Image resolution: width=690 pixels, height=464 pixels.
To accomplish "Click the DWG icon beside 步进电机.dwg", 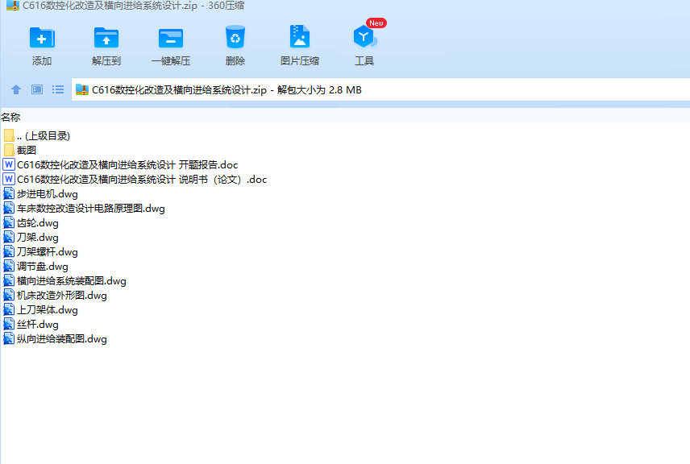I will click(x=9, y=193).
